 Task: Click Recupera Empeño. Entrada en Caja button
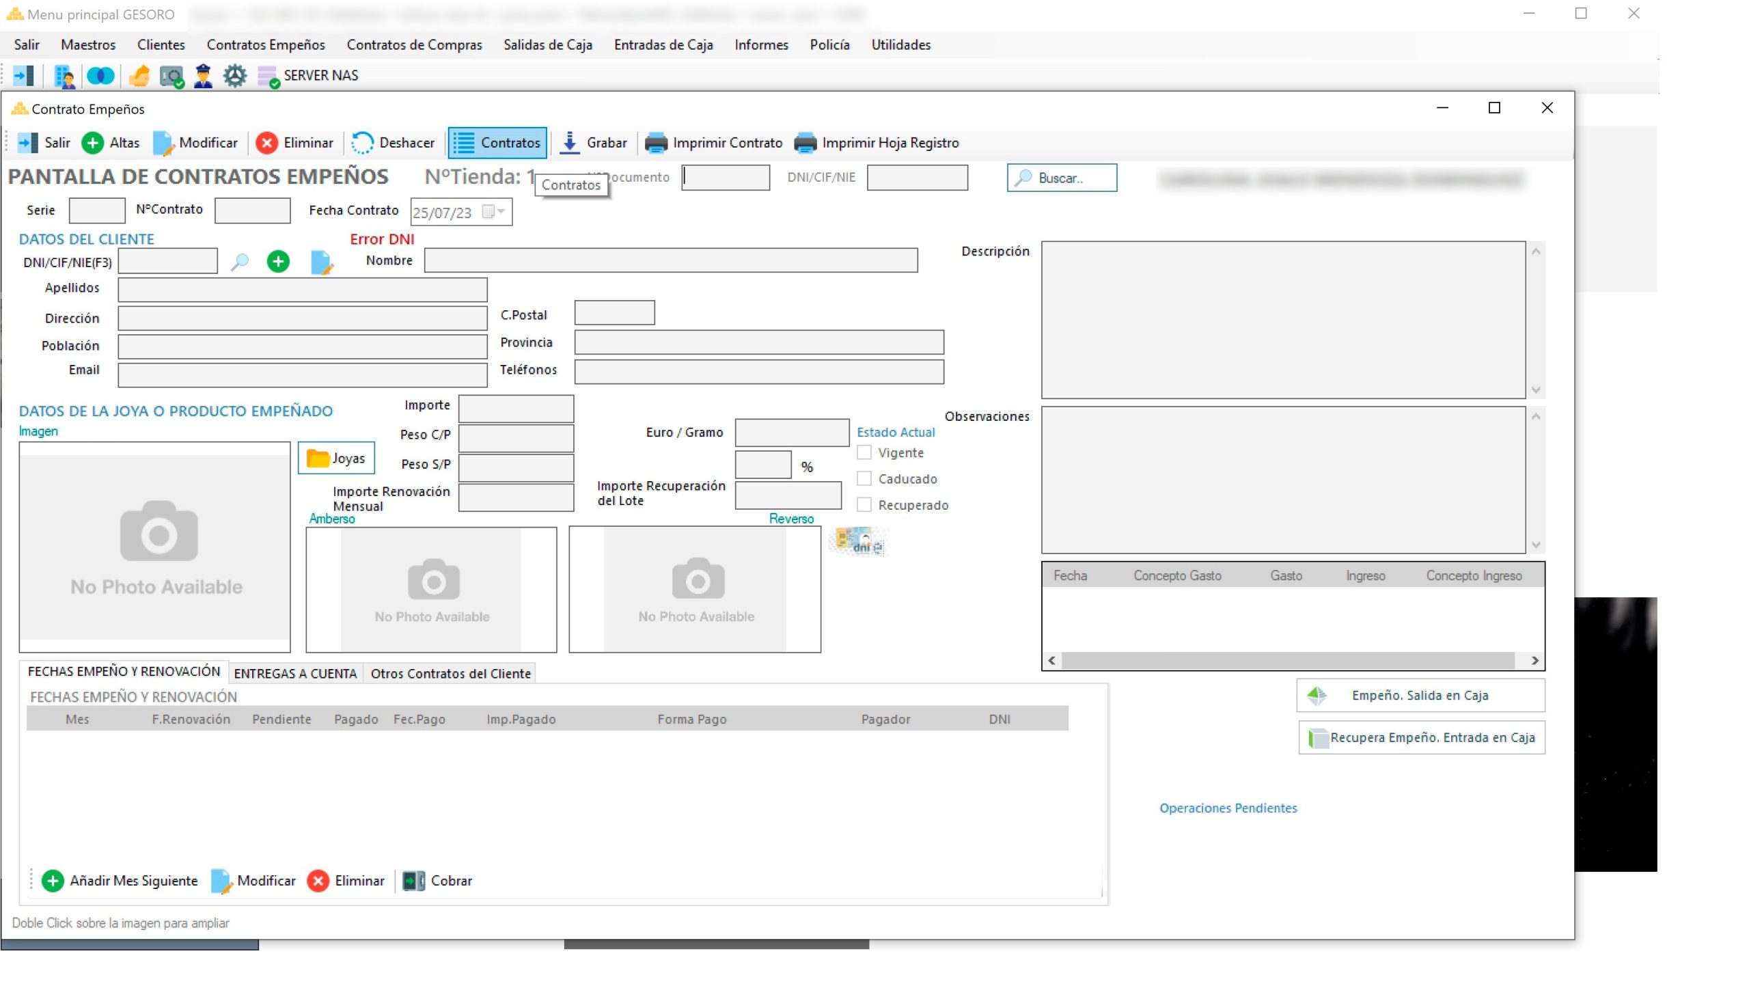pos(1422,738)
